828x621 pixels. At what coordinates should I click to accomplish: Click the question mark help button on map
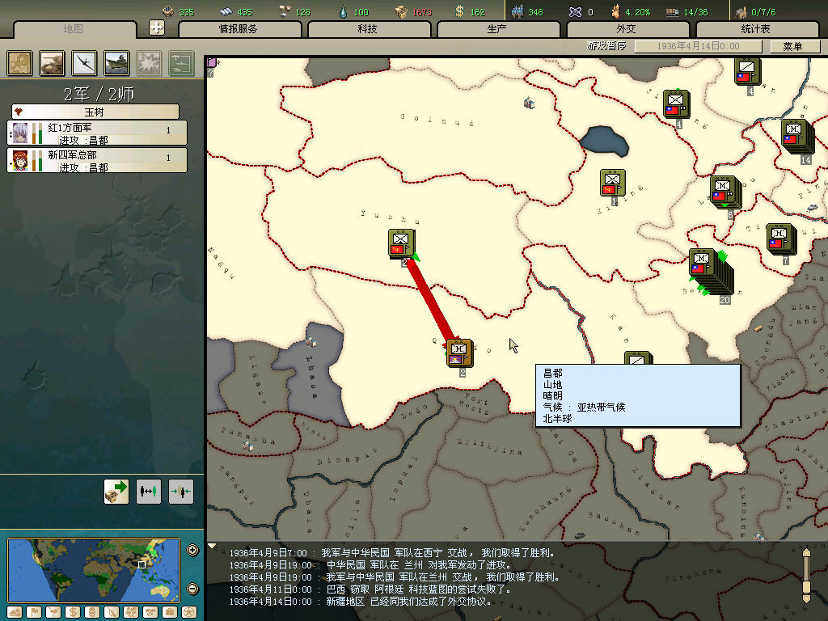coord(211,73)
